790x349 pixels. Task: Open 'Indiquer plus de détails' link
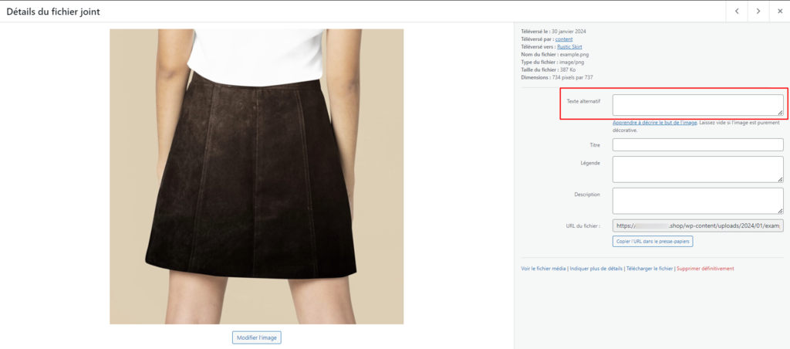click(x=596, y=269)
